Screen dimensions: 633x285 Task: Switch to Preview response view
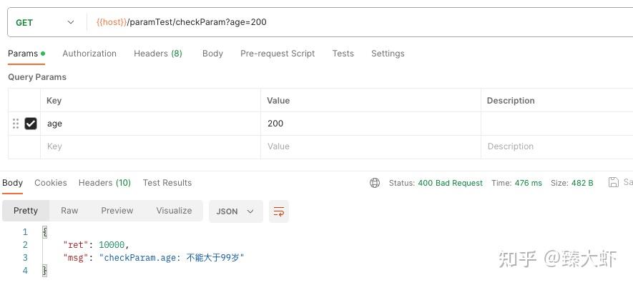(x=117, y=211)
